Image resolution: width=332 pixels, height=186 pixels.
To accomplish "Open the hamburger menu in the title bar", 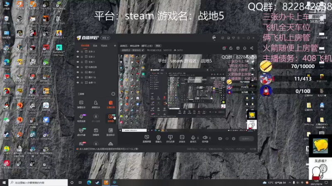I will [238, 38].
